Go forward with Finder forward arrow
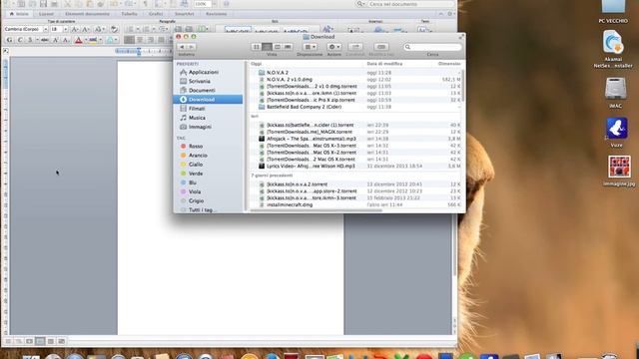 tap(191, 47)
